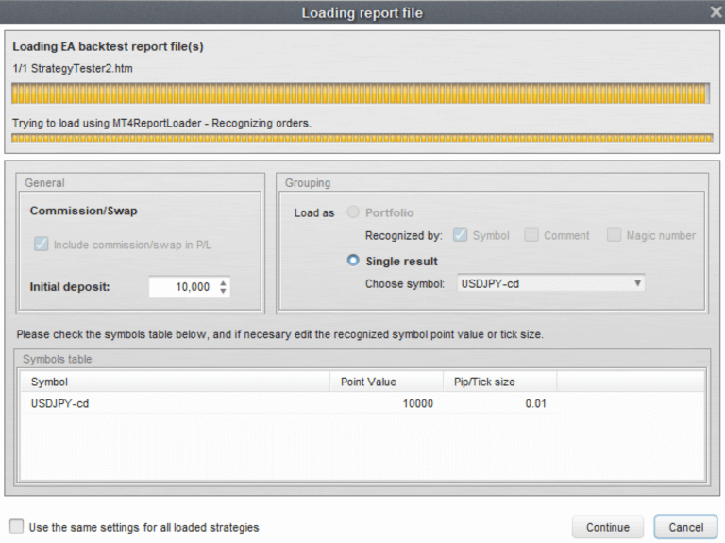
Task: Click the Cancel button
Action: (685, 527)
